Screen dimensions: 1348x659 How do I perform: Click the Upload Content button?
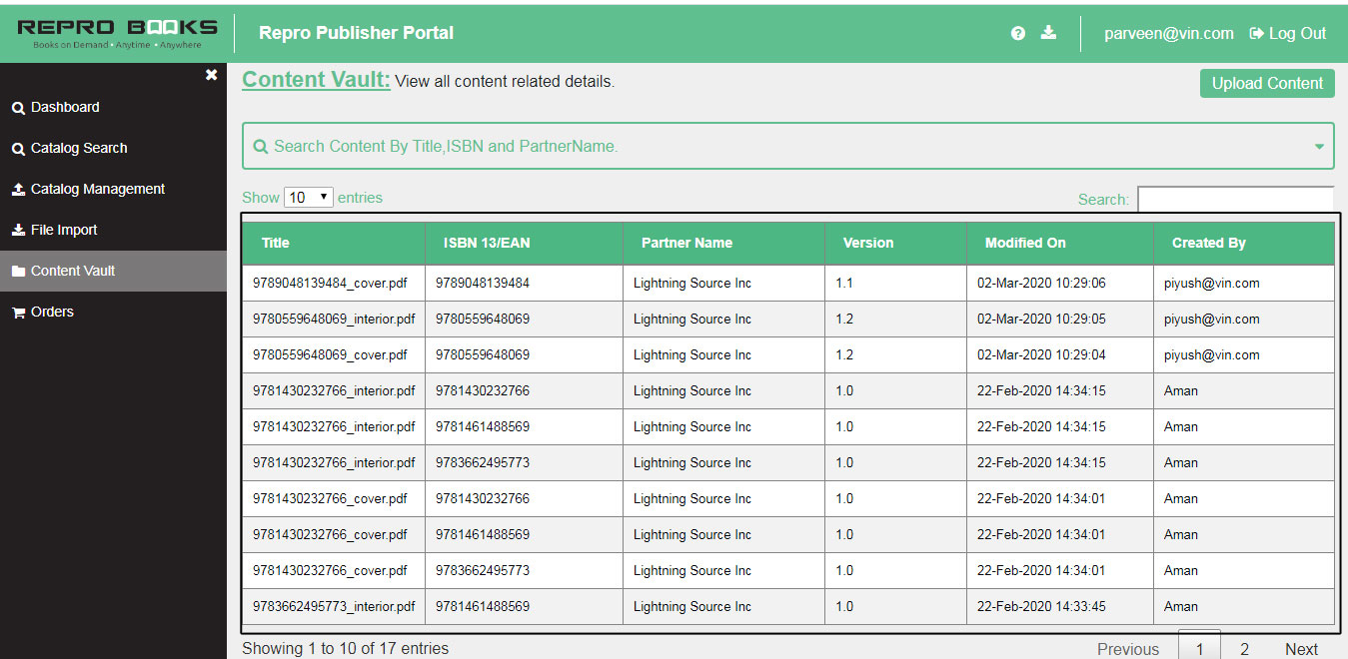(1267, 83)
